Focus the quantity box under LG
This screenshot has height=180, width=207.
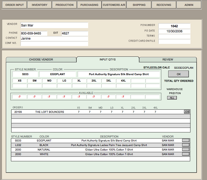[64, 86]
